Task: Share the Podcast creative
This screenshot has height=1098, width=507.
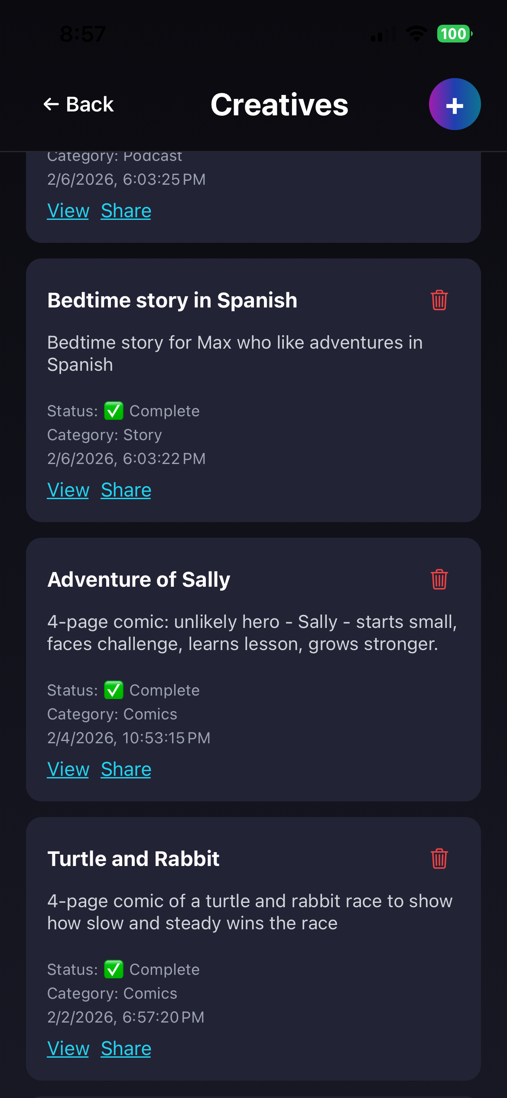Action: pyautogui.click(x=126, y=211)
